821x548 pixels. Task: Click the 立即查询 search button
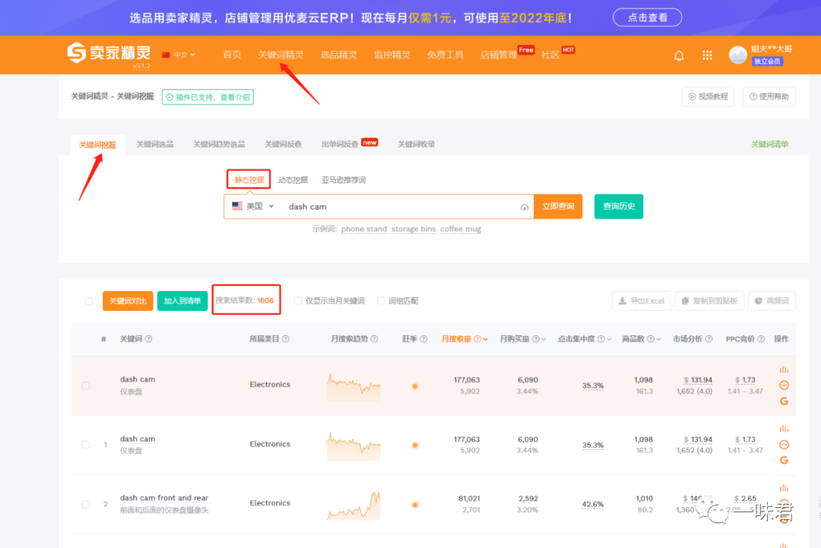pyautogui.click(x=558, y=206)
